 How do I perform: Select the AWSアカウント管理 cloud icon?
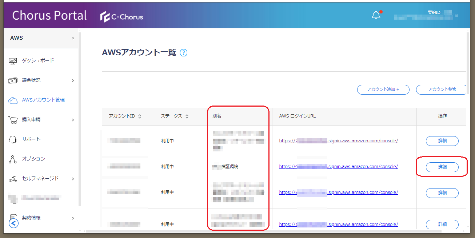click(x=13, y=100)
